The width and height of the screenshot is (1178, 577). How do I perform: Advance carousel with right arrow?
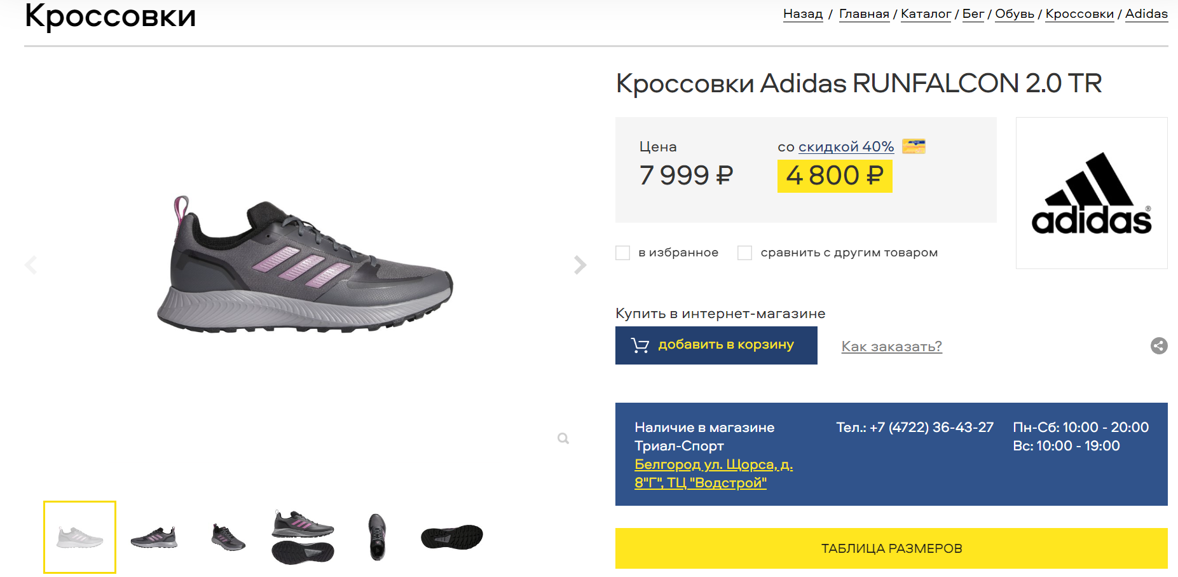coord(579,265)
